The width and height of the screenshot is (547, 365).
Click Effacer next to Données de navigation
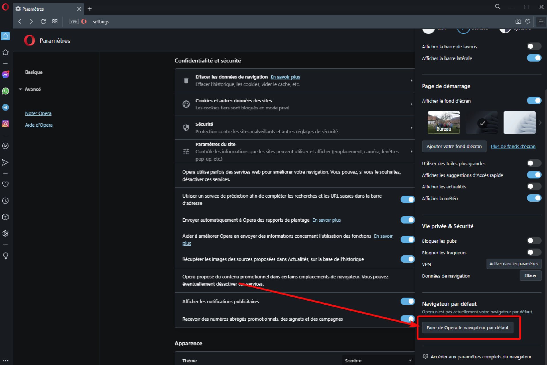530,275
